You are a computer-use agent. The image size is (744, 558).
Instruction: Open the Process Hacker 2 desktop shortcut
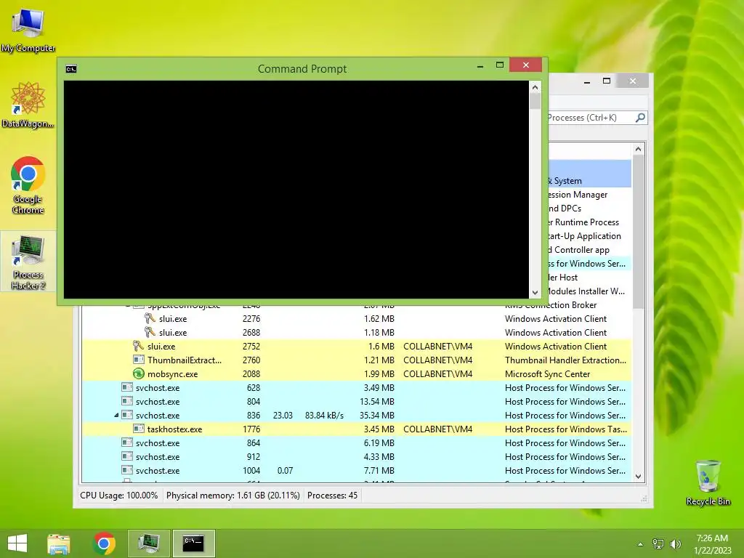click(x=28, y=262)
